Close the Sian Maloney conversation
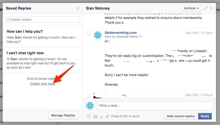This screenshot has height=125, width=220. (211, 8)
